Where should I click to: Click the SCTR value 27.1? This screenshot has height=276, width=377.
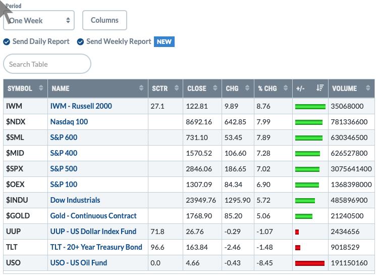[157, 106]
